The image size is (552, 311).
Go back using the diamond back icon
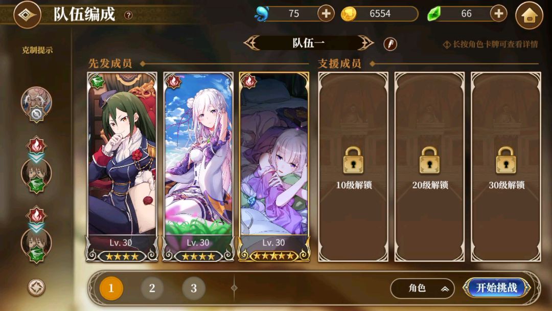point(27,15)
